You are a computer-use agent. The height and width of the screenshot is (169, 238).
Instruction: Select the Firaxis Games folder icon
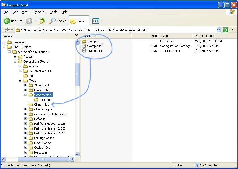click(x=9, y=47)
